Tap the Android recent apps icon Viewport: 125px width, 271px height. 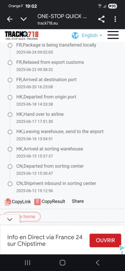(27, 263)
